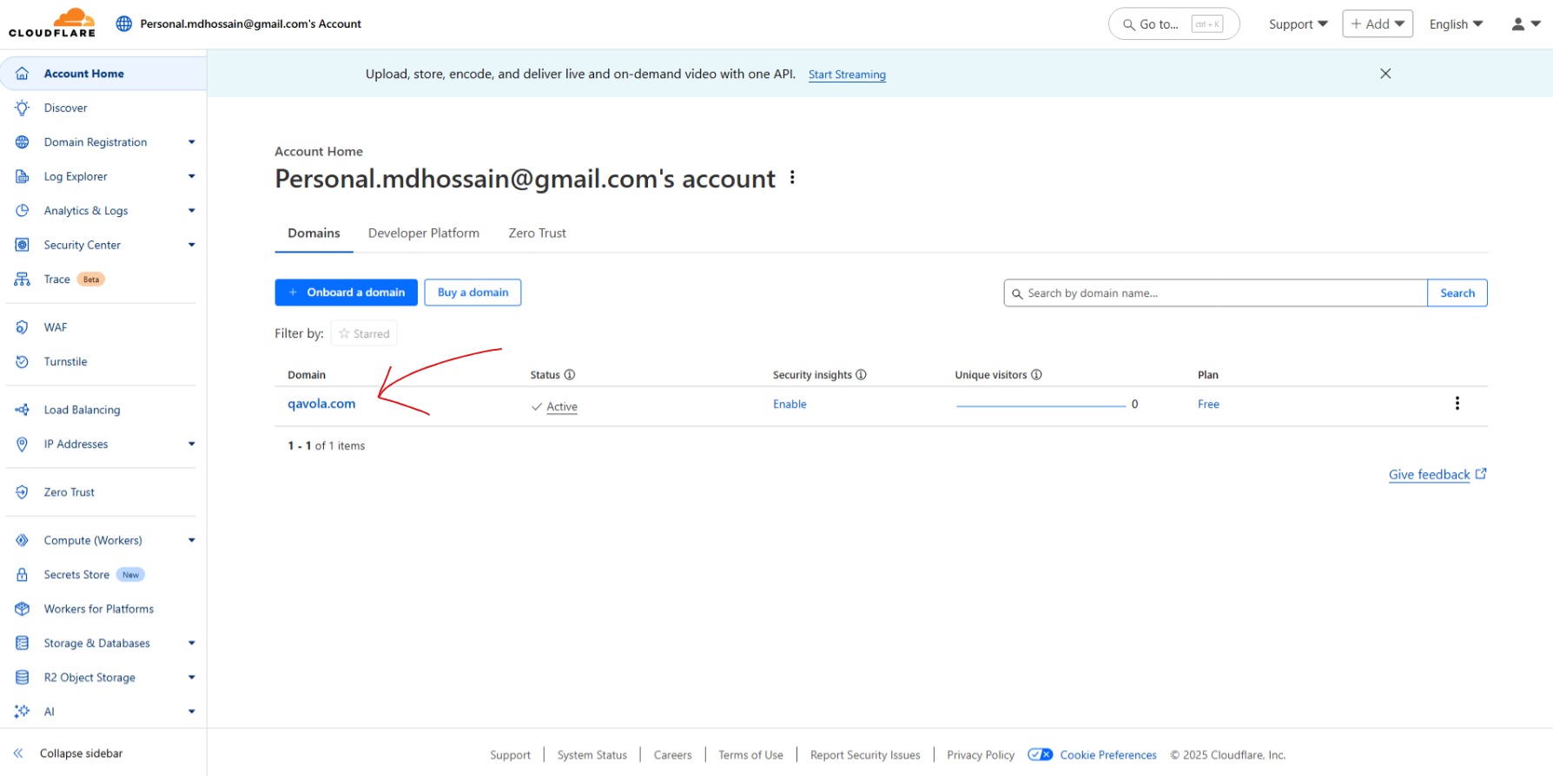The height and width of the screenshot is (776, 1553).
Task: Open the user profile dropdown
Action: click(1526, 24)
